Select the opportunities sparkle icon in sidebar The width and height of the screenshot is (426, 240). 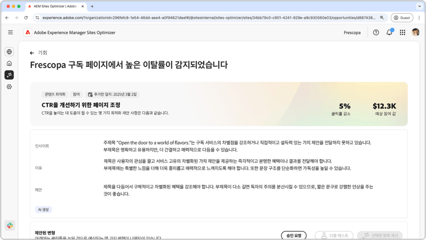coord(9,75)
